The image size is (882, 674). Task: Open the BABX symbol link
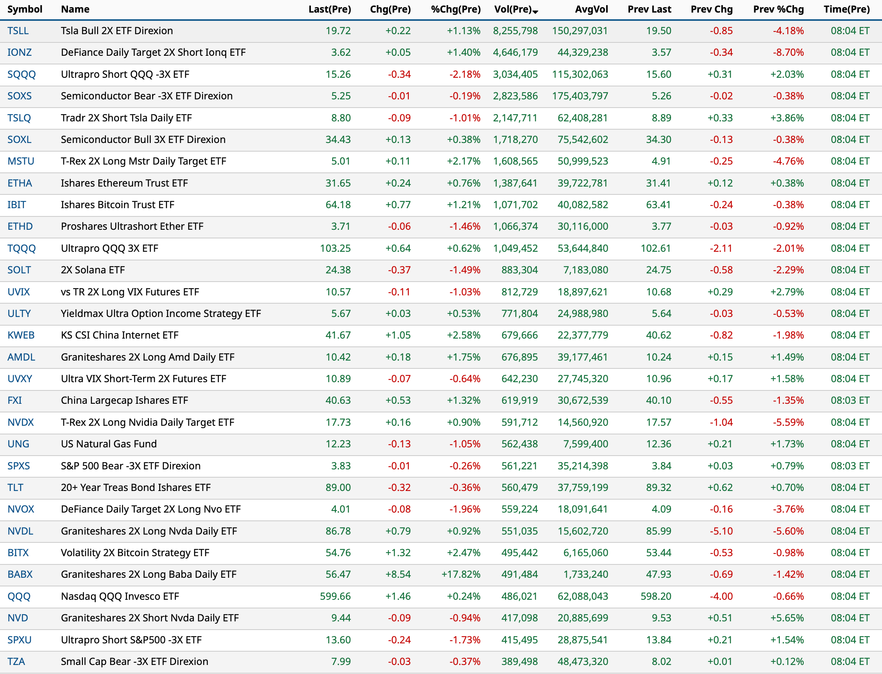click(20, 575)
